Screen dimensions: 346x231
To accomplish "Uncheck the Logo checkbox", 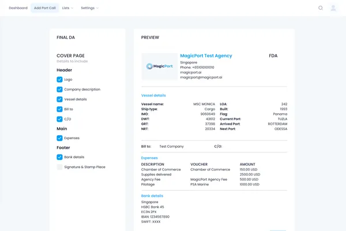I will click(x=59, y=79).
